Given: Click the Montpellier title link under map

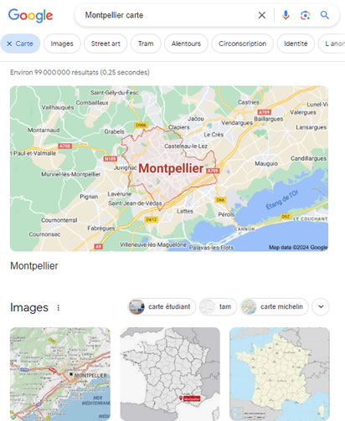Looking at the screenshot, I should [34, 266].
